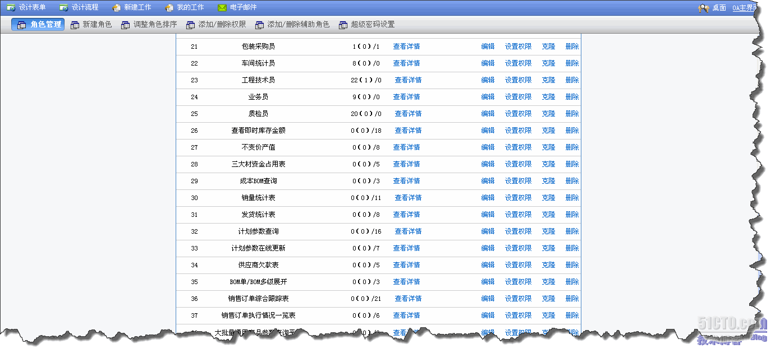View details (查看详情) for 发货统计表
The image size is (775, 353).
pos(406,215)
